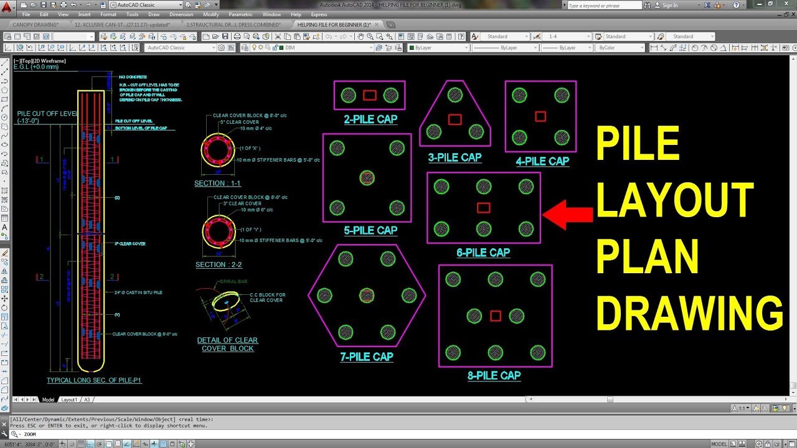Open the AutoCAD Classic workspace dropdown in title bar
This screenshot has width=797, height=448.
(x=146, y=5)
